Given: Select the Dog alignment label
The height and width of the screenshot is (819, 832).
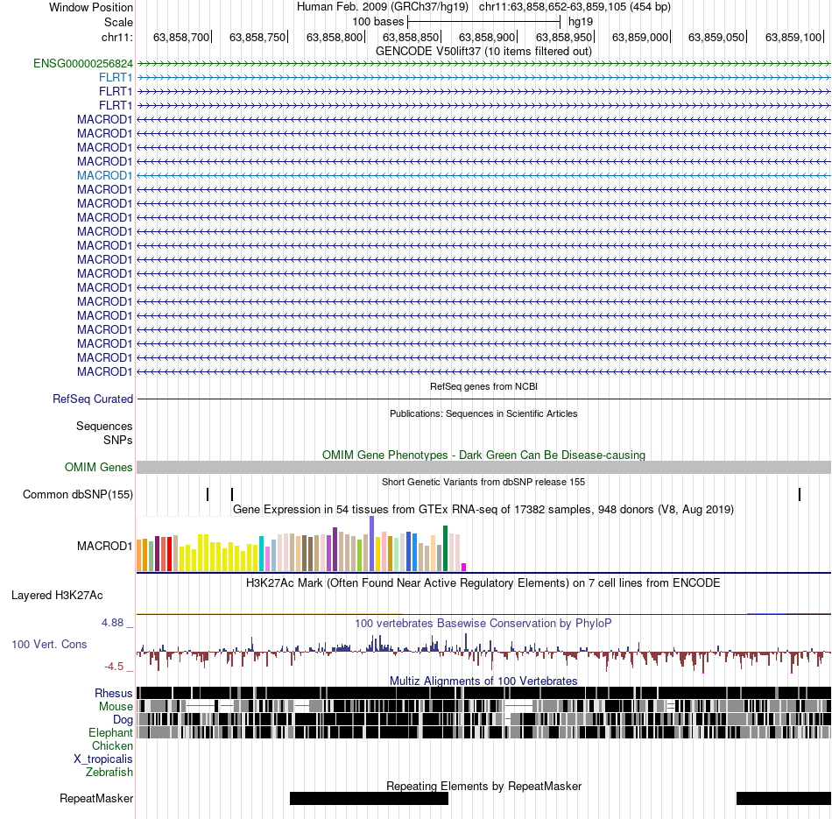Looking at the screenshot, I should [x=123, y=720].
